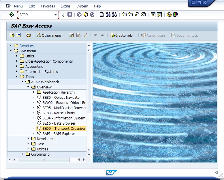Click the Change Favorites pencil icon
Image resolution: width=224 pixels, height=180 pixels.
(x=85, y=35)
